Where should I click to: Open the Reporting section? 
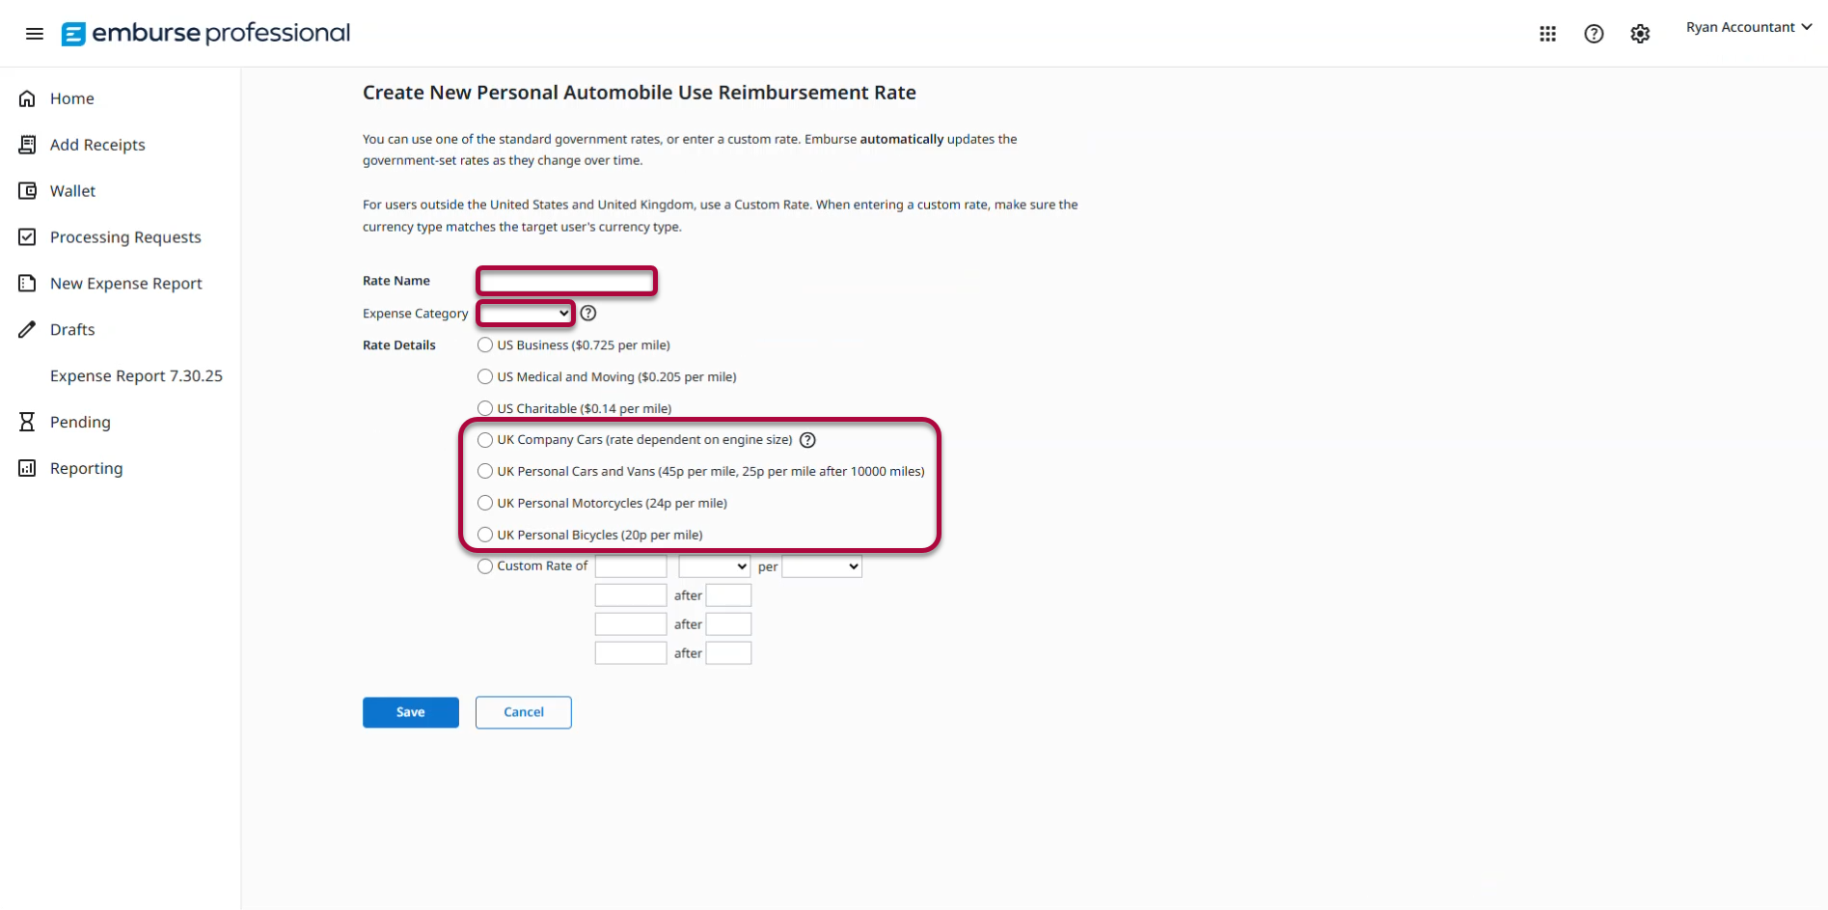point(86,468)
